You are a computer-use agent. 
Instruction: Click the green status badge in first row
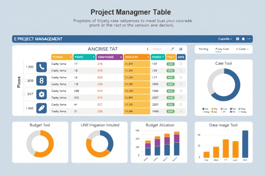tap(170, 64)
